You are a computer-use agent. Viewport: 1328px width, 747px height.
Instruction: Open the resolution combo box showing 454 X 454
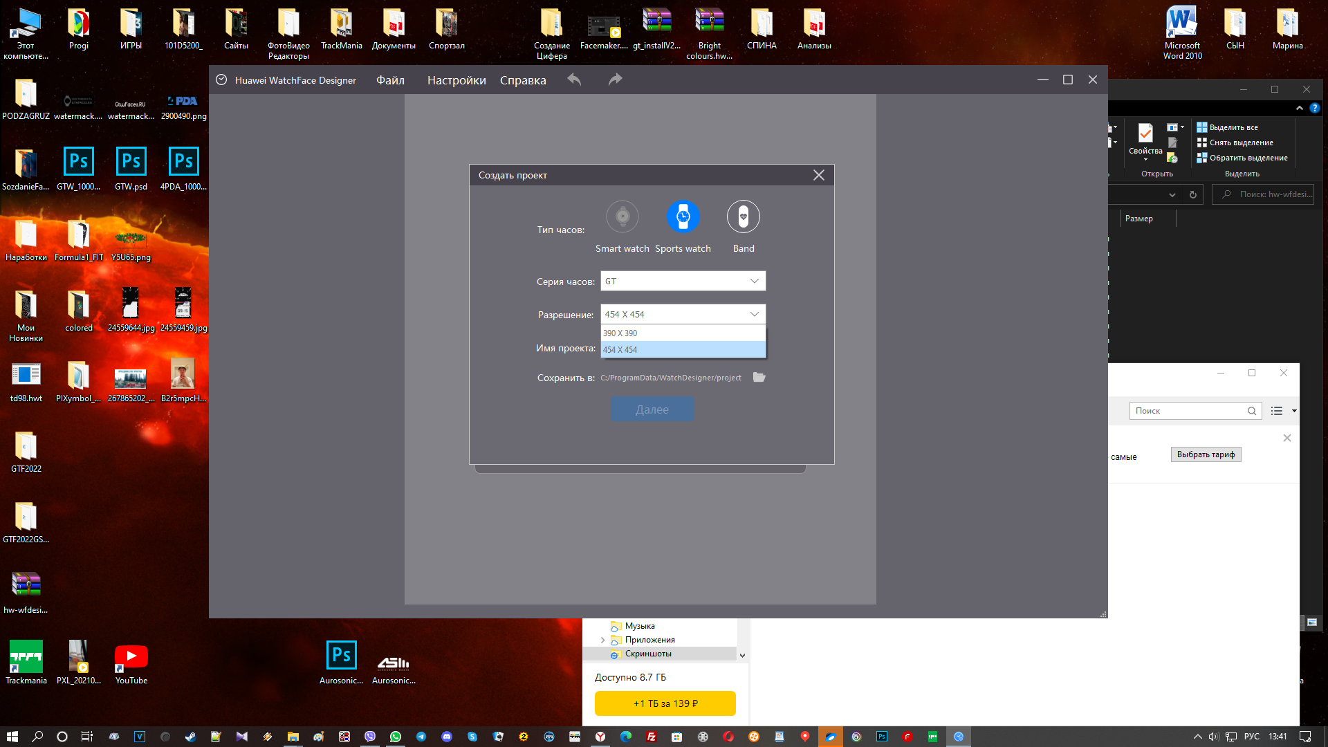[x=683, y=314]
